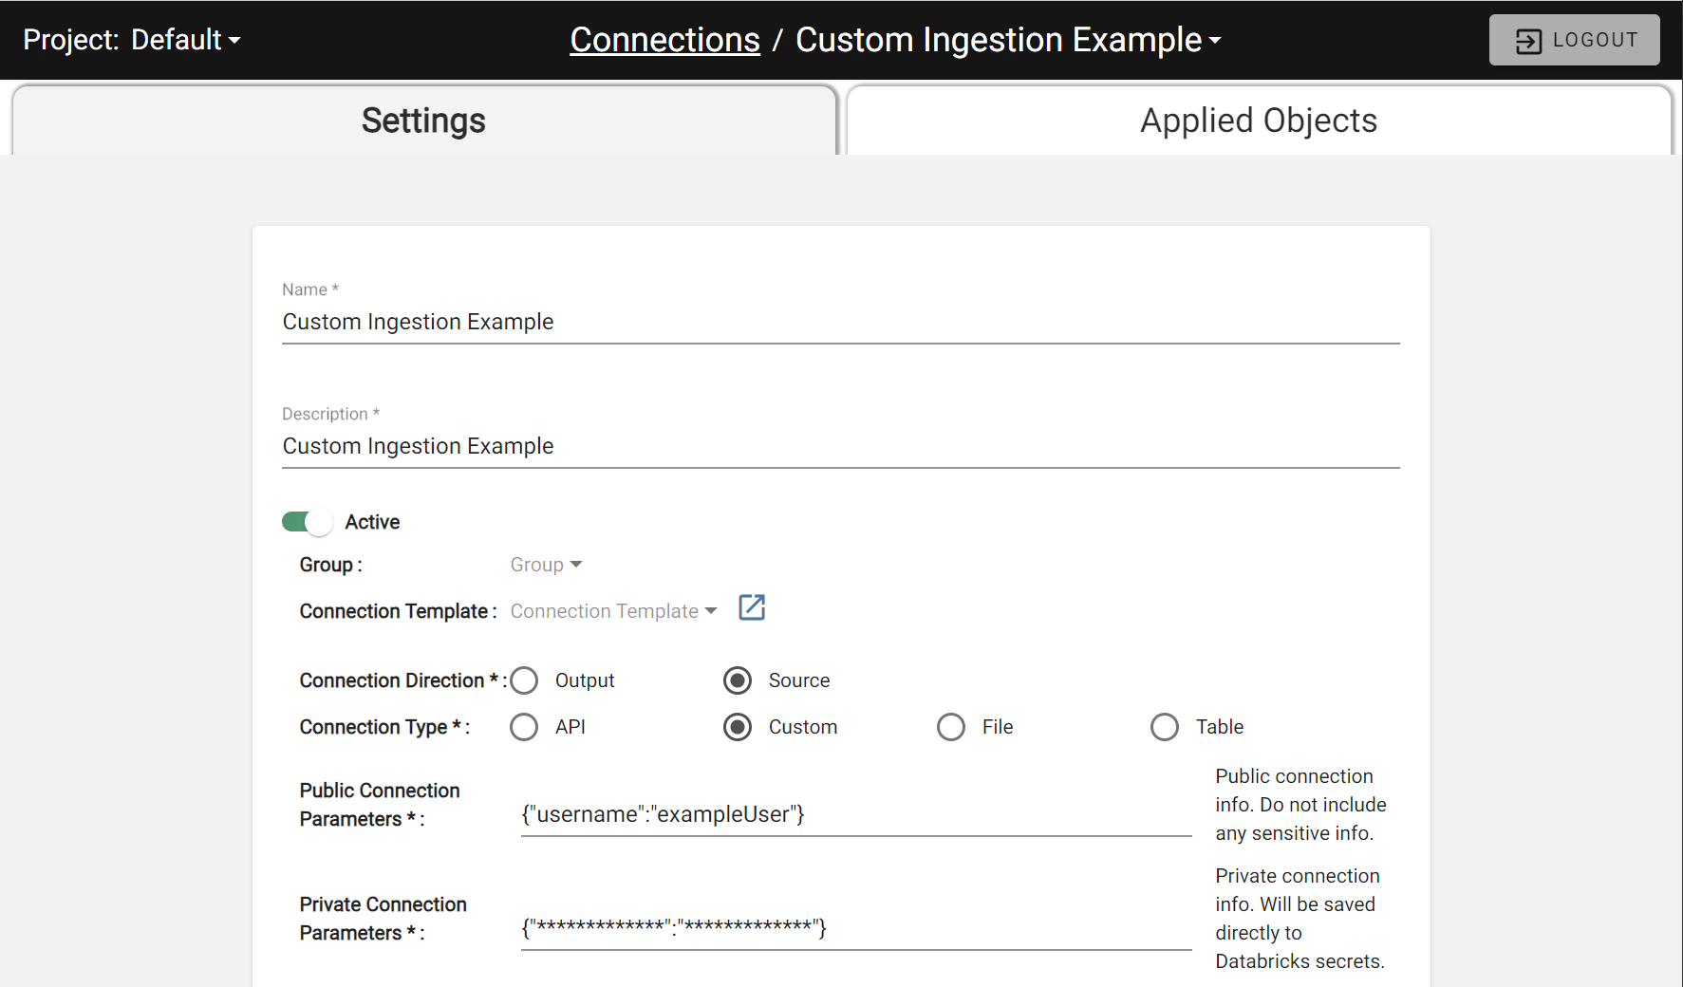Click into the Name input field

coord(841,323)
